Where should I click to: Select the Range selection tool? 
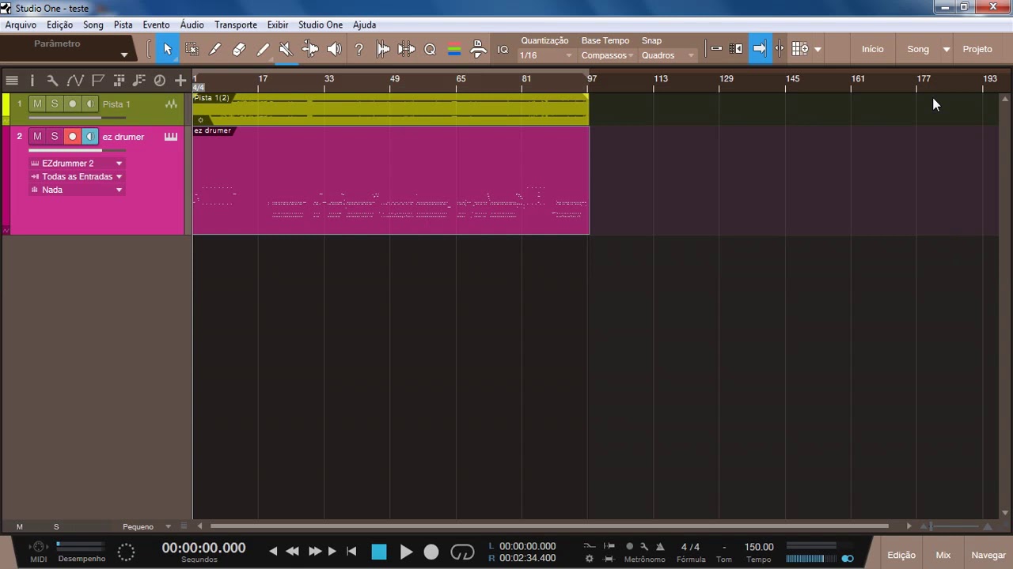[x=192, y=49]
